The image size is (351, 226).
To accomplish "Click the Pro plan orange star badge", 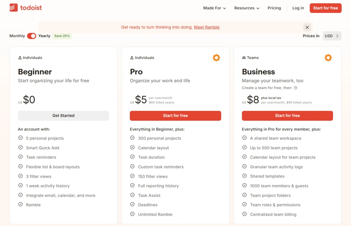I will click(x=216, y=58).
